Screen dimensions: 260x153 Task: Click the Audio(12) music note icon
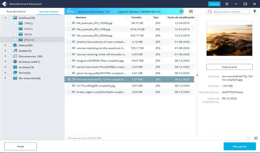pos(15,51)
